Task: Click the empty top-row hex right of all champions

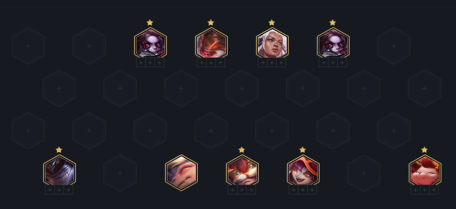Action: tap(394, 46)
